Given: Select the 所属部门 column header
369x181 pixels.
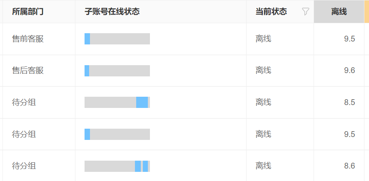Looking at the screenshot, I should [x=28, y=12].
